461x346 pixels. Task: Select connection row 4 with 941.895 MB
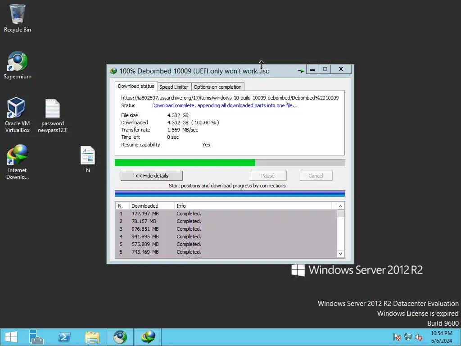click(226, 237)
